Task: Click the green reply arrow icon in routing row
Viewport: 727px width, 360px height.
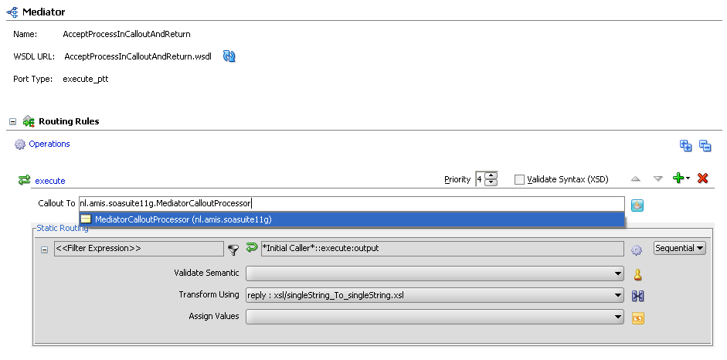Action: [x=251, y=247]
